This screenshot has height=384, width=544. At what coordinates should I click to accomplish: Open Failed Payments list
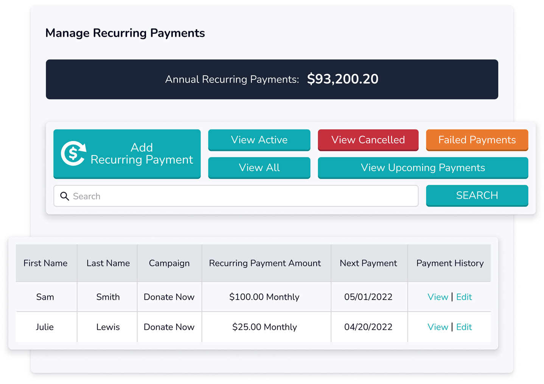tap(477, 140)
